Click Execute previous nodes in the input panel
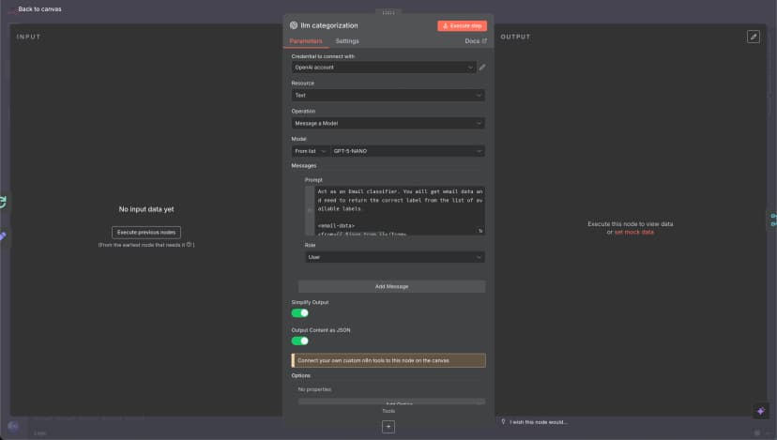The height and width of the screenshot is (440, 777). pos(146,233)
